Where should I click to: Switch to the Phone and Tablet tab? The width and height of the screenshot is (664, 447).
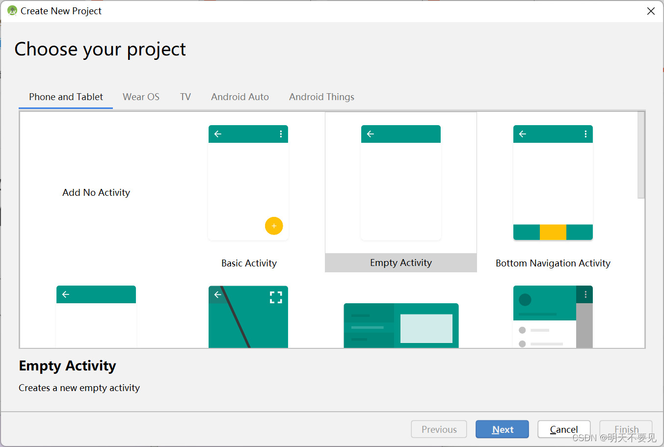click(x=66, y=97)
